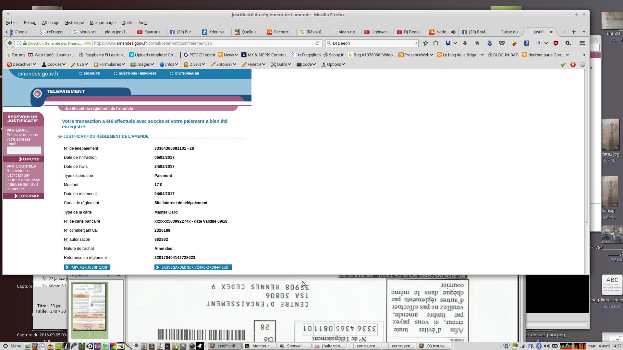Switch to the Saisie du... tab
Image resolution: width=623 pixels, height=350 pixels.
510,32
